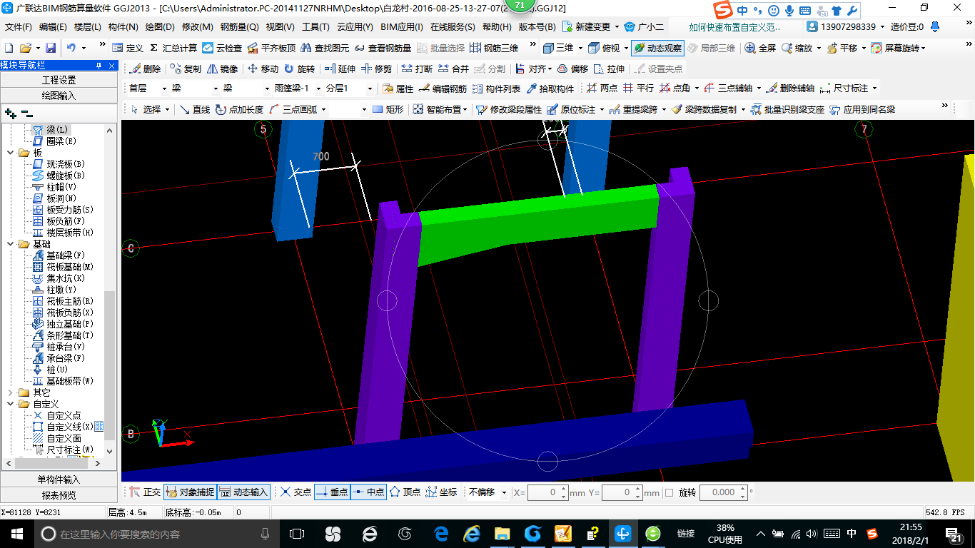Select the 拉伸 stretch tool
The image size is (975, 548).
coord(609,69)
